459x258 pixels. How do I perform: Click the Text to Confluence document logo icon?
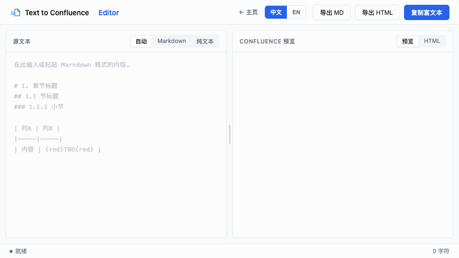click(15, 12)
